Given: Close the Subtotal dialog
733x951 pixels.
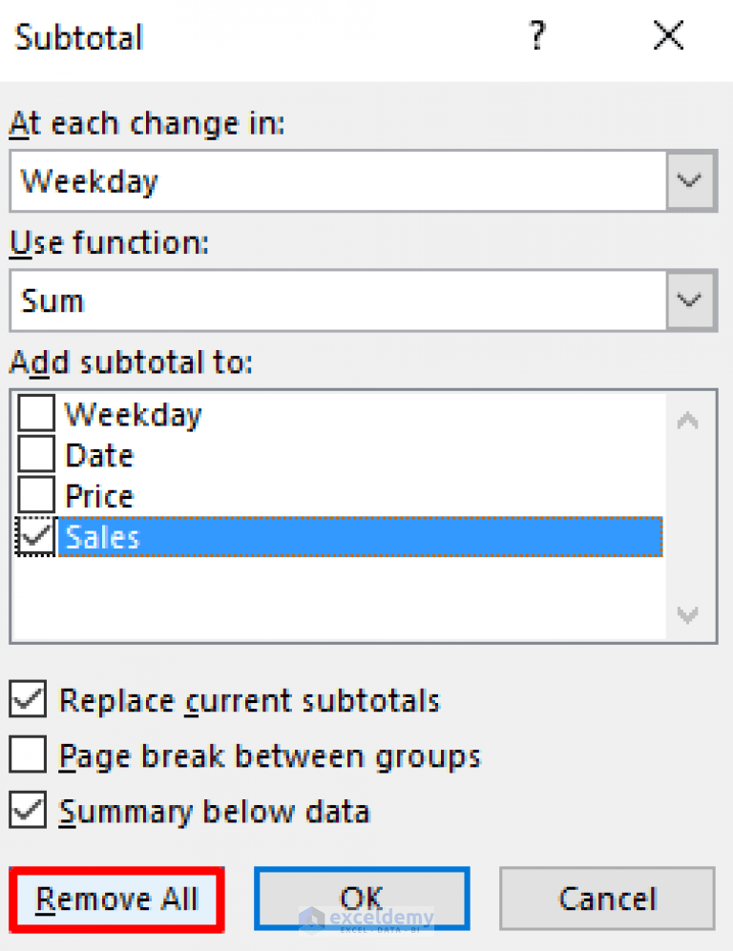Looking at the screenshot, I should pos(667,36).
